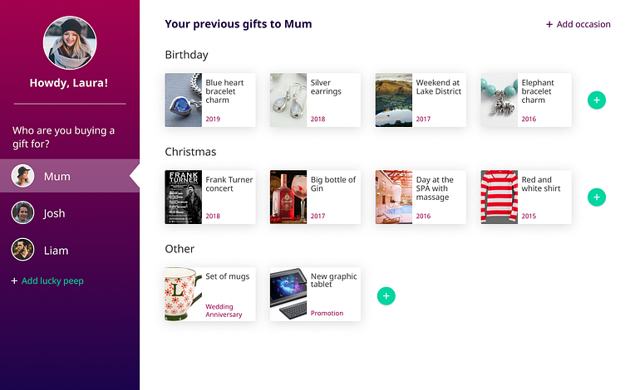Open the Big bottle of Gin card
Screen dimensions: 625x390
[x=315, y=197]
